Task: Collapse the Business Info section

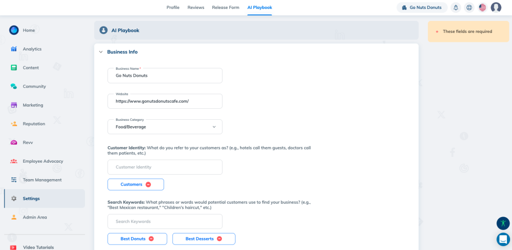Action: click(101, 52)
